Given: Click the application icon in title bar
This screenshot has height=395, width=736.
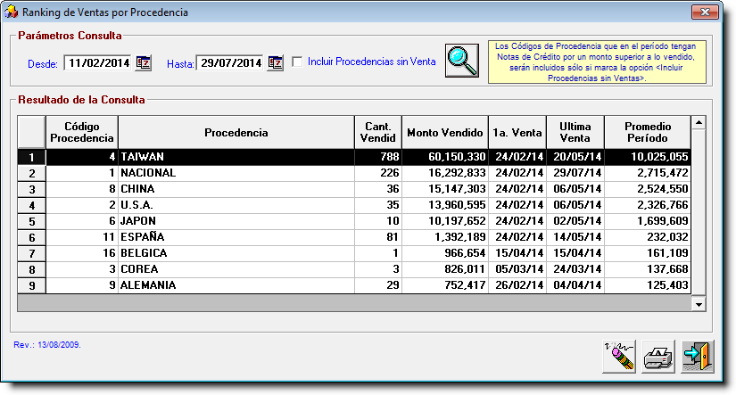Looking at the screenshot, I should 11,12.
